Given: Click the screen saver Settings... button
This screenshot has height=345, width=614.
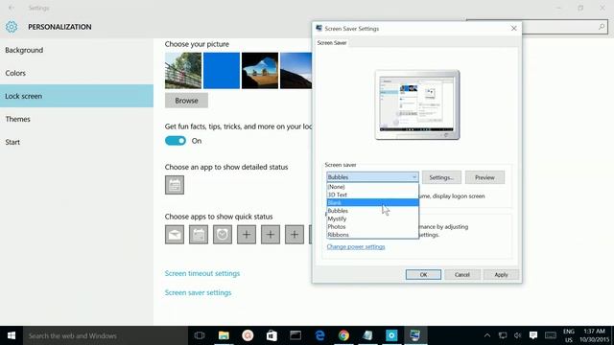Looking at the screenshot, I should (441, 177).
